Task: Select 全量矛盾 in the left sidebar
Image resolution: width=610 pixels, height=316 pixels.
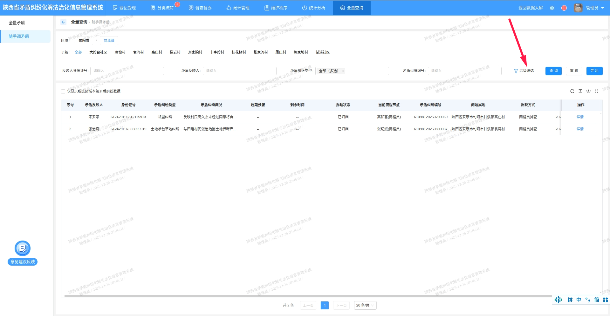Action: [x=17, y=23]
